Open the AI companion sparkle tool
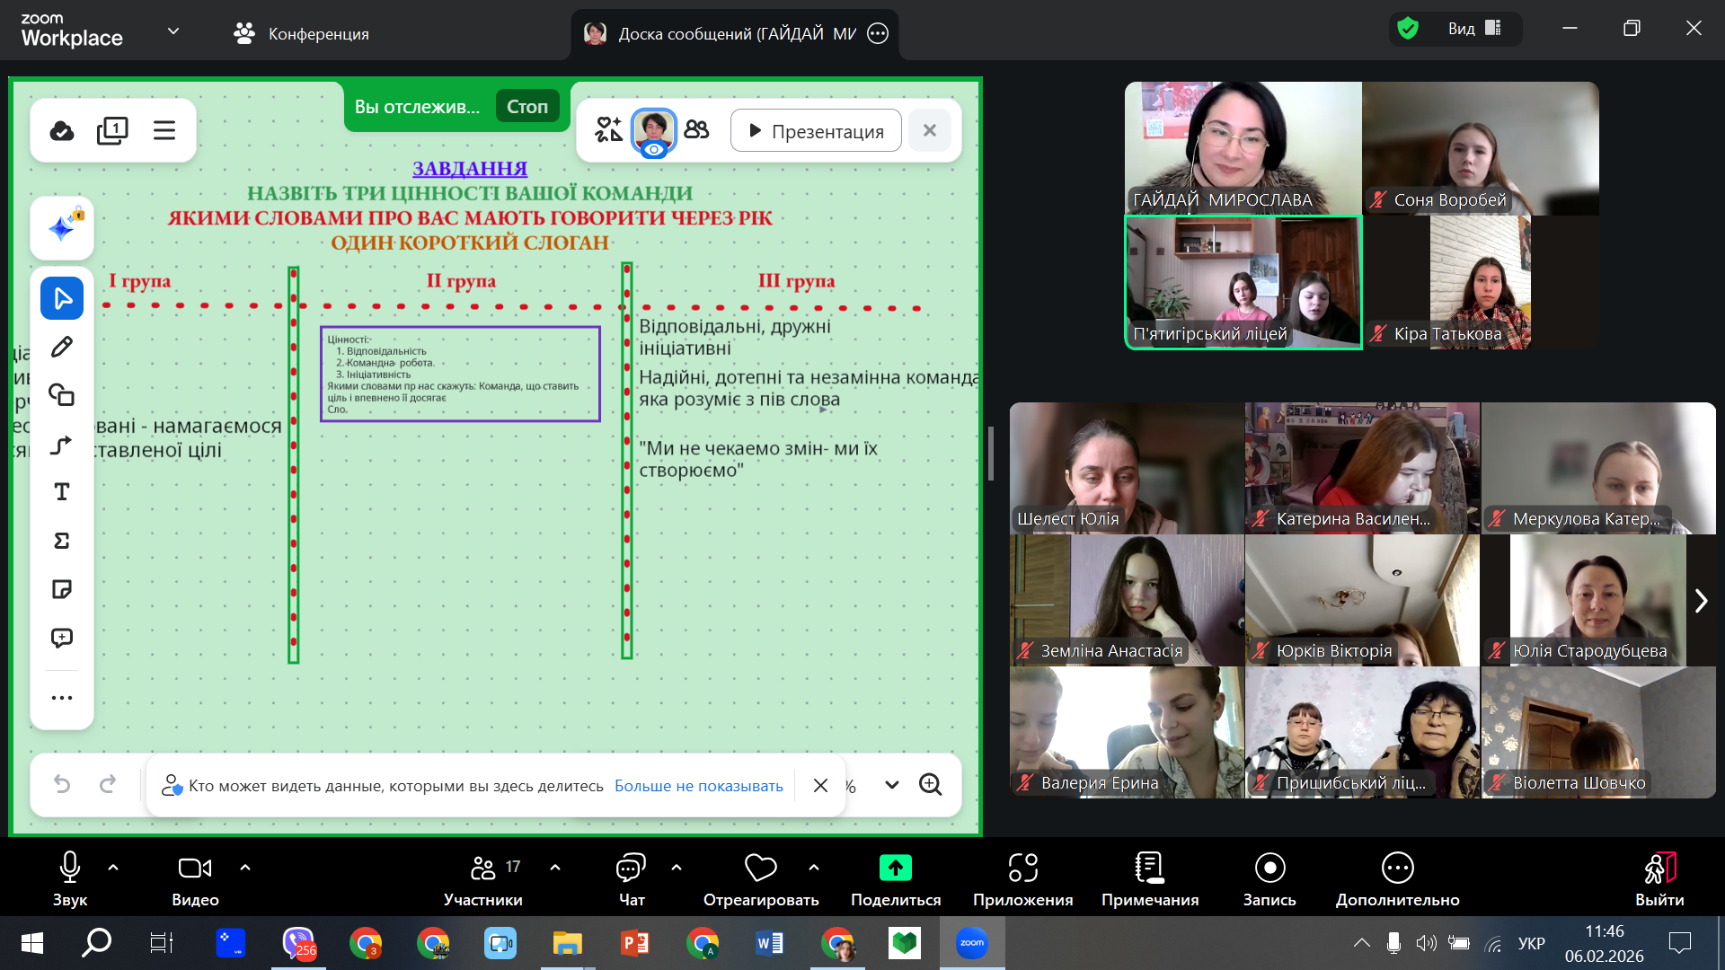 click(62, 228)
